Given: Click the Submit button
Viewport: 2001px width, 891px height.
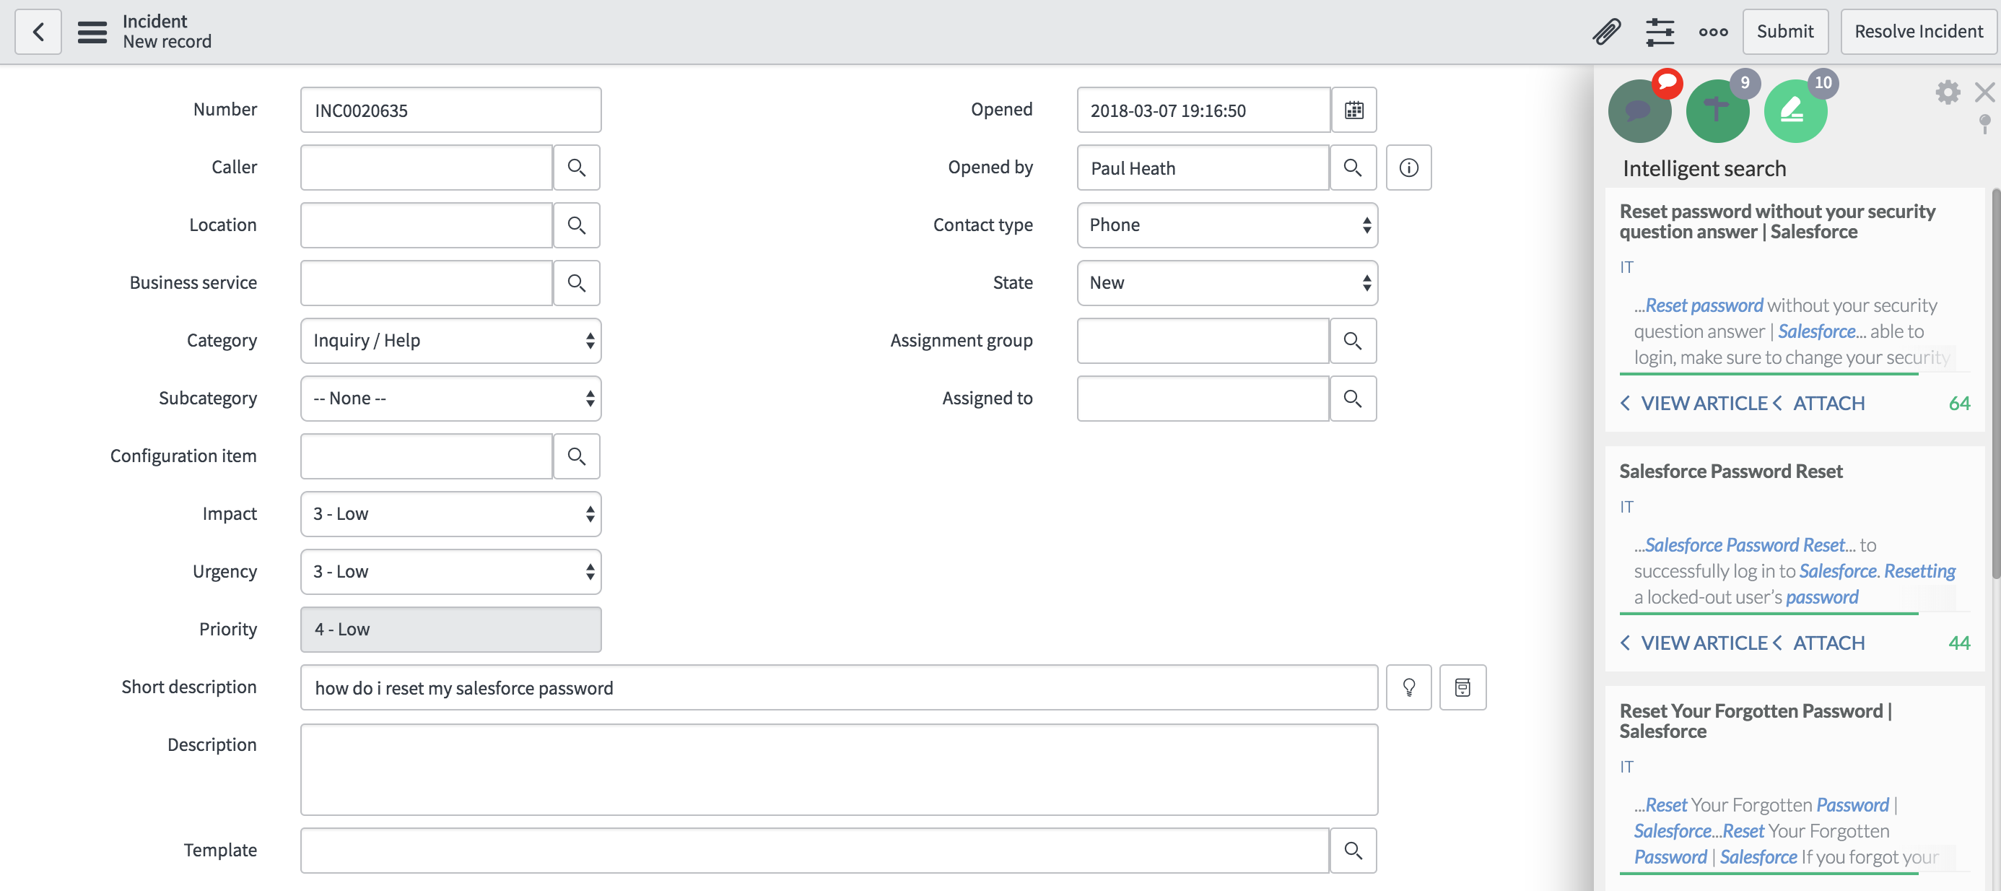Looking at the screenshot, I should point(1784,32).
